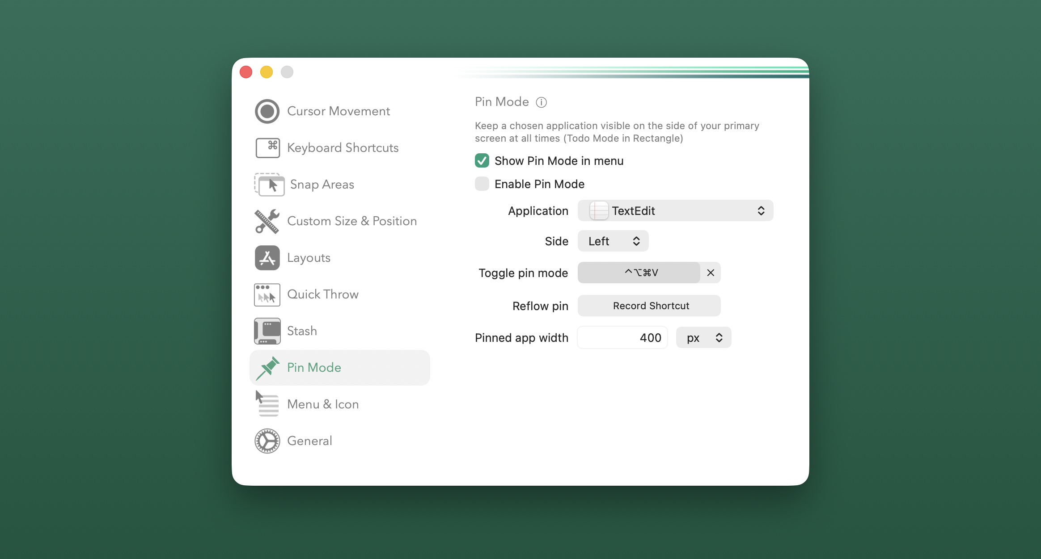The height and width of the screenshot is (559, 1041).
Task: Click the Quick Throw arrows icon
Action: 267,294
